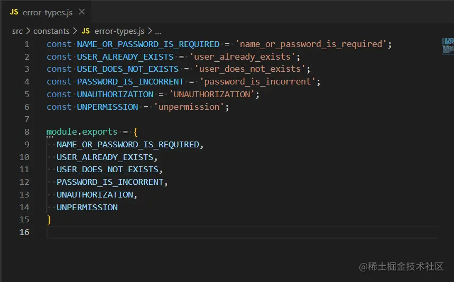Click the chevron after constants in breadcrumb

click(x=75, y=31)
